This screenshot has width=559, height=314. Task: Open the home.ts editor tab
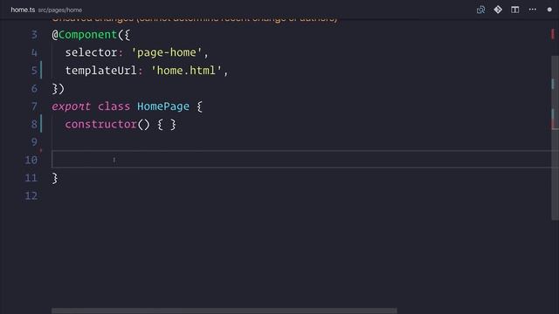tap(23, 10)
